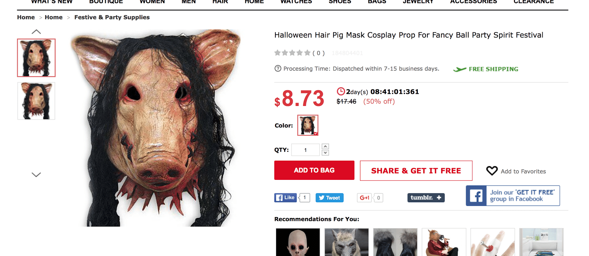589x256 pixels.
Task: Open the Facebook GET IT FREE group banner
Action: (513, 196)
